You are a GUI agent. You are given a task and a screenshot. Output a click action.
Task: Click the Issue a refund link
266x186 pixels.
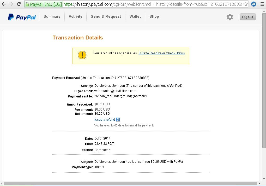point(105,120)
